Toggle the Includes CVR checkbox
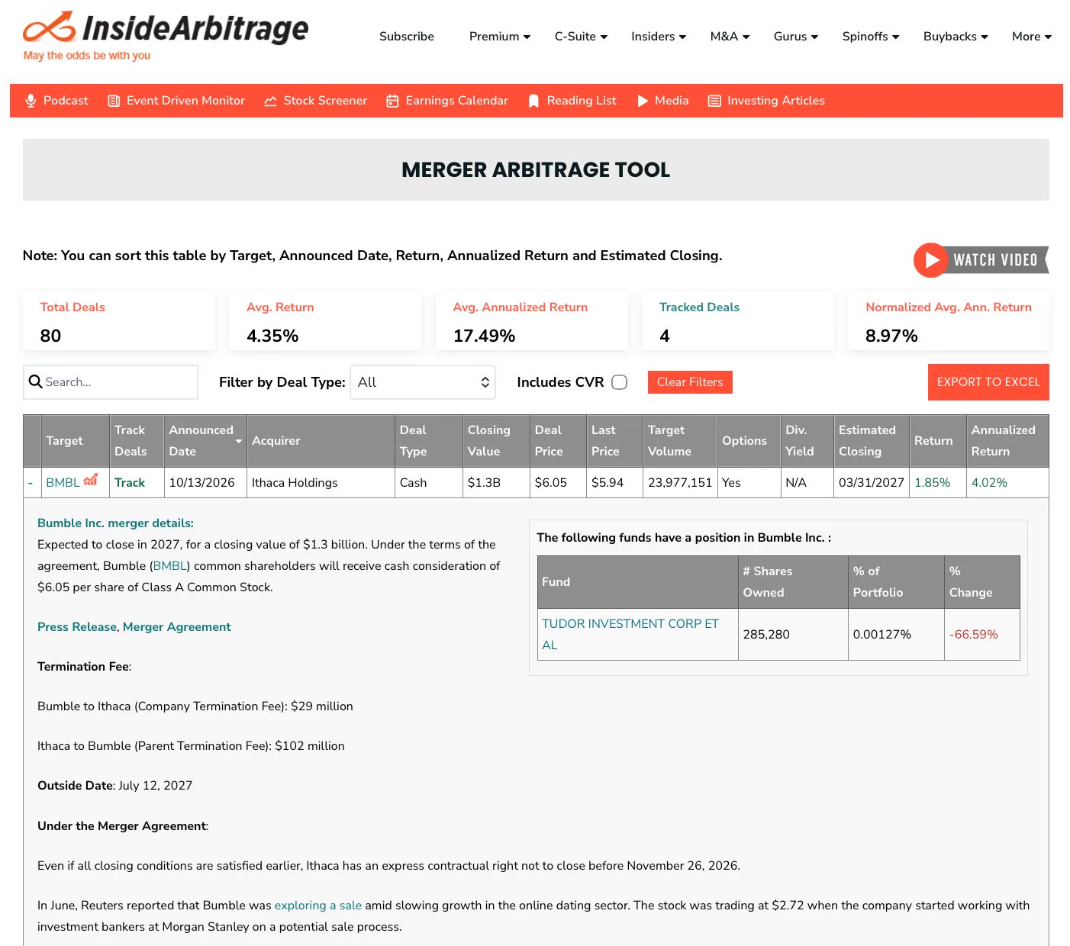 pyautogui.click(x=620, y=382)
